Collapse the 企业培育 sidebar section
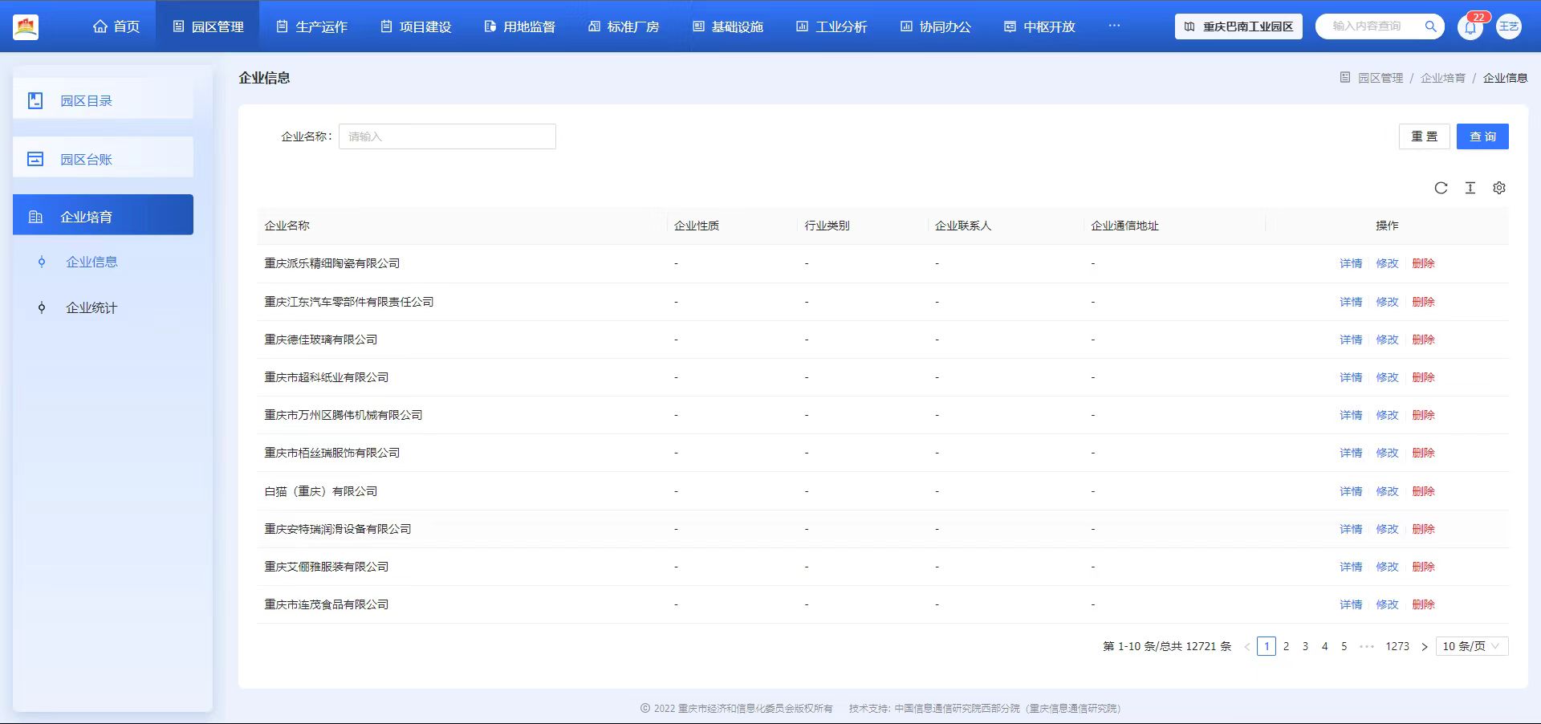Image resolution: width=1541 pixels, height=724 pixels. click(x=103, y=215)
